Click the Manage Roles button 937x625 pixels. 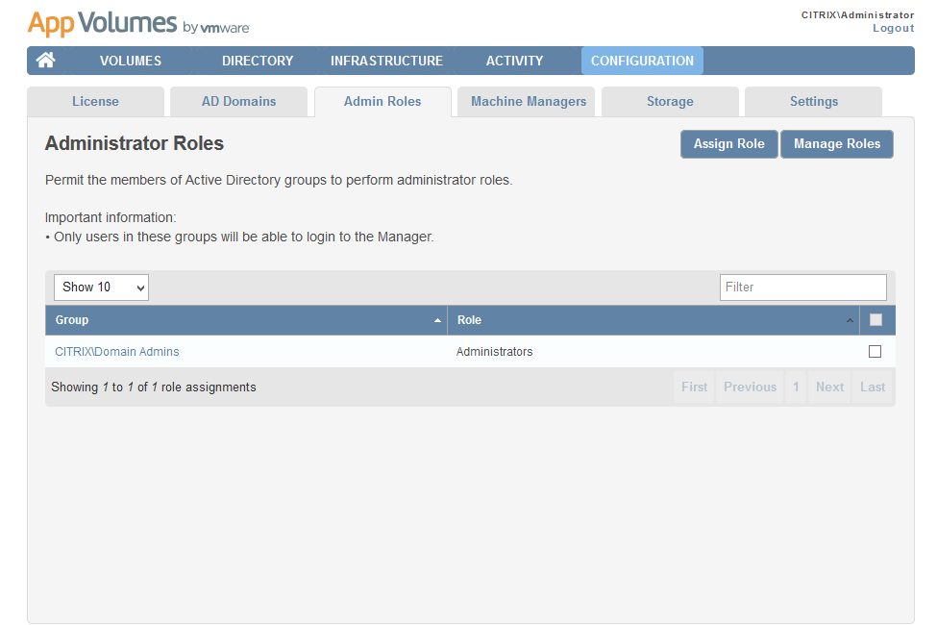[837, 144]
